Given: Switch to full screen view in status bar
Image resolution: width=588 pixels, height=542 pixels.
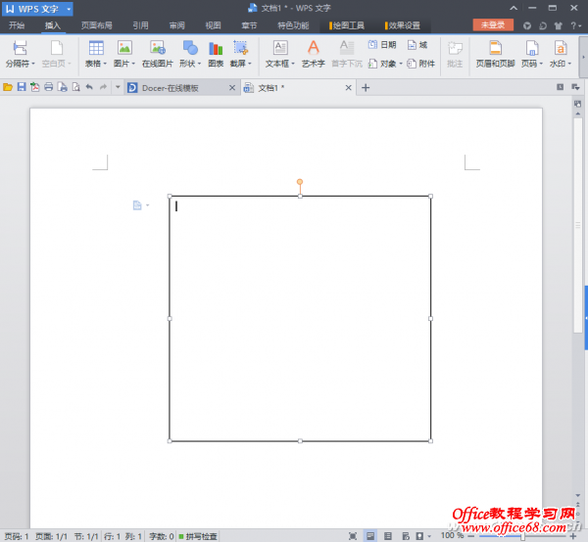Looking at the screenshot, I should (x=353, y=536).
